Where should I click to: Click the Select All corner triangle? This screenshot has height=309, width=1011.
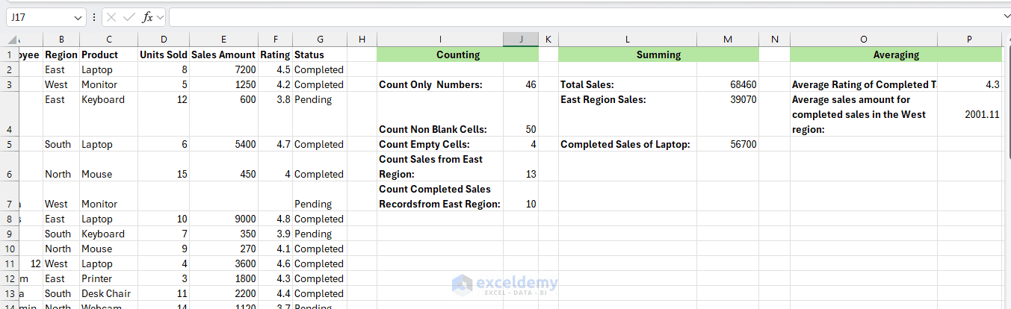pos(12,40)
